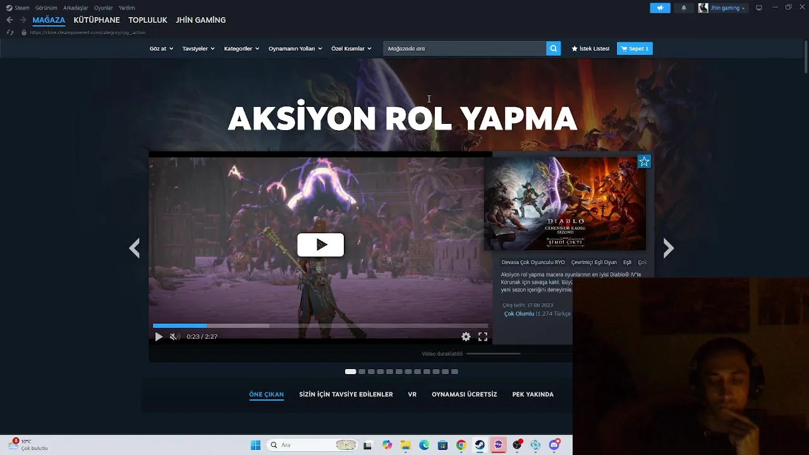Viewport: 809px width, 455px height.
Task: Click the padlock icon beside the URL
Action: [24, 32]
